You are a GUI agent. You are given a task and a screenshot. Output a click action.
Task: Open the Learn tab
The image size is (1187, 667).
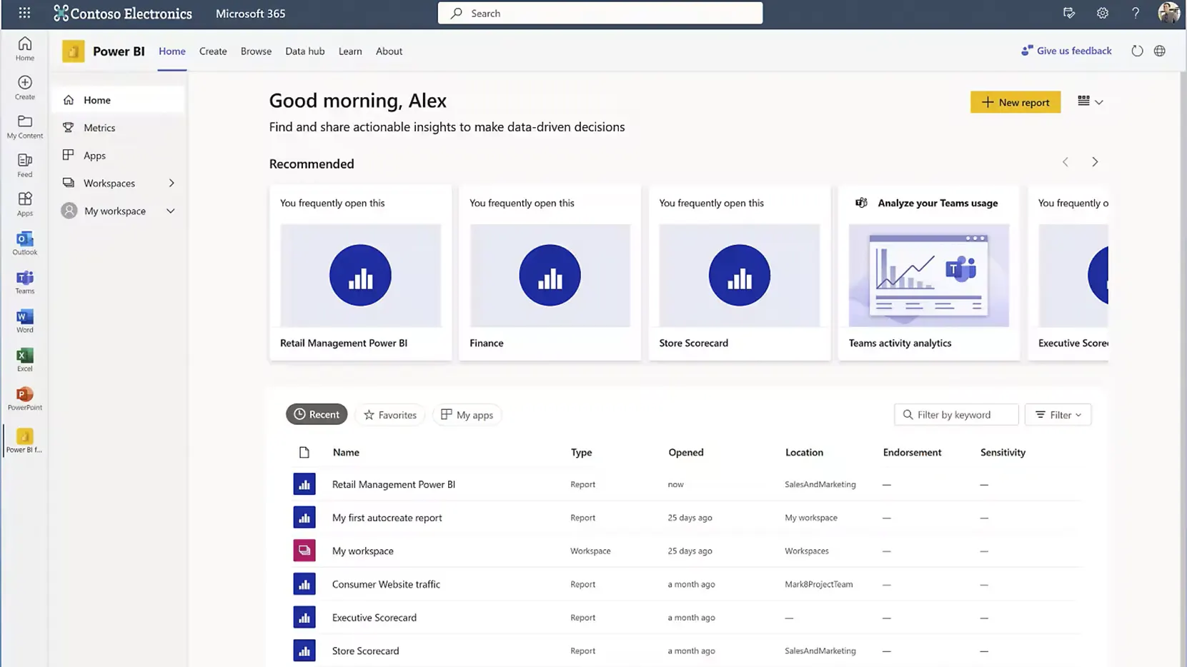(350, 51)
